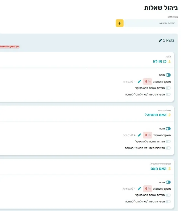Viewport: 182px width, 211px height.
Task: Toggle the חובה switch on question 1
Action: click(168, 75)
